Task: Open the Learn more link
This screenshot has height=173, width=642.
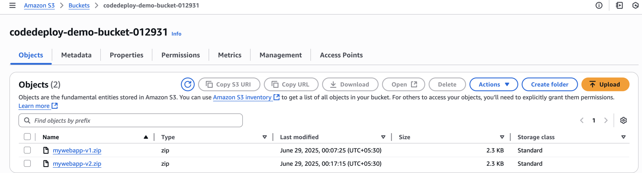Action: click(x=34, y=106)
